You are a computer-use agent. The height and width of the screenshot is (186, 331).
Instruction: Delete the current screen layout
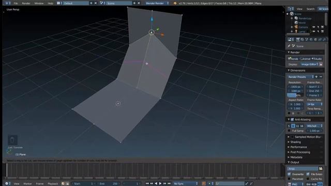coord(96,3)
